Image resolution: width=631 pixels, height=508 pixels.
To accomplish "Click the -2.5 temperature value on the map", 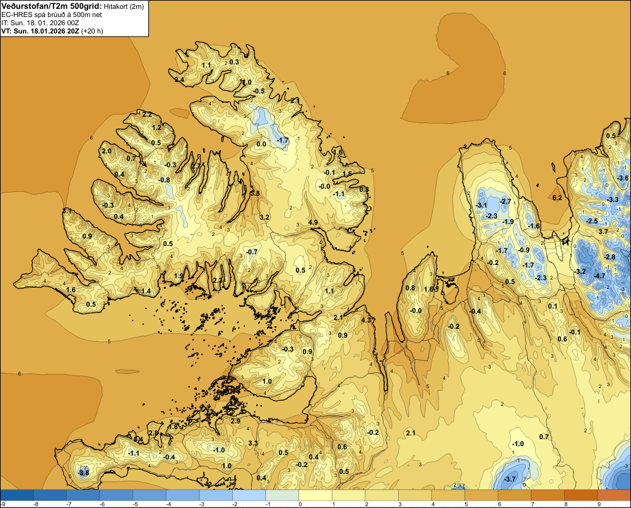I will (593, 221).
